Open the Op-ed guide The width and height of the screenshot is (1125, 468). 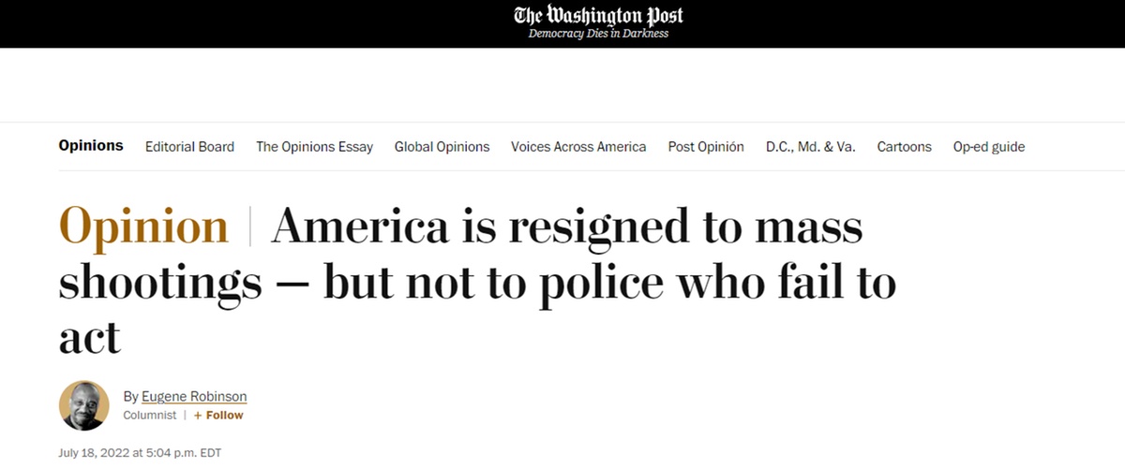pos(989,147)
